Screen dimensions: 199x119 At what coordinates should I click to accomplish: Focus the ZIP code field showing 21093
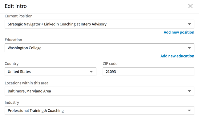pos(148,72)
